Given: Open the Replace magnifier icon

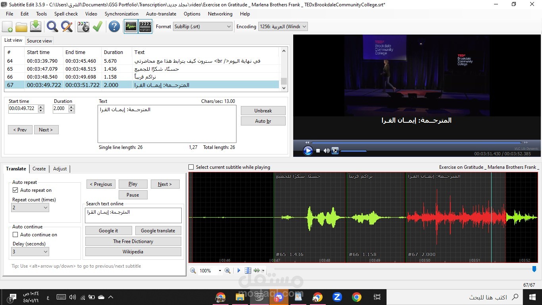Looking at the screenshot, I should click(x=67, y=27).
